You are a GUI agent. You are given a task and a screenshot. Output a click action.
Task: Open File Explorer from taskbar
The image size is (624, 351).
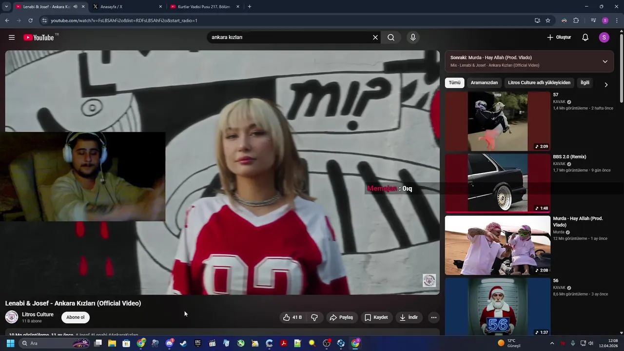[x=112, y=343]
